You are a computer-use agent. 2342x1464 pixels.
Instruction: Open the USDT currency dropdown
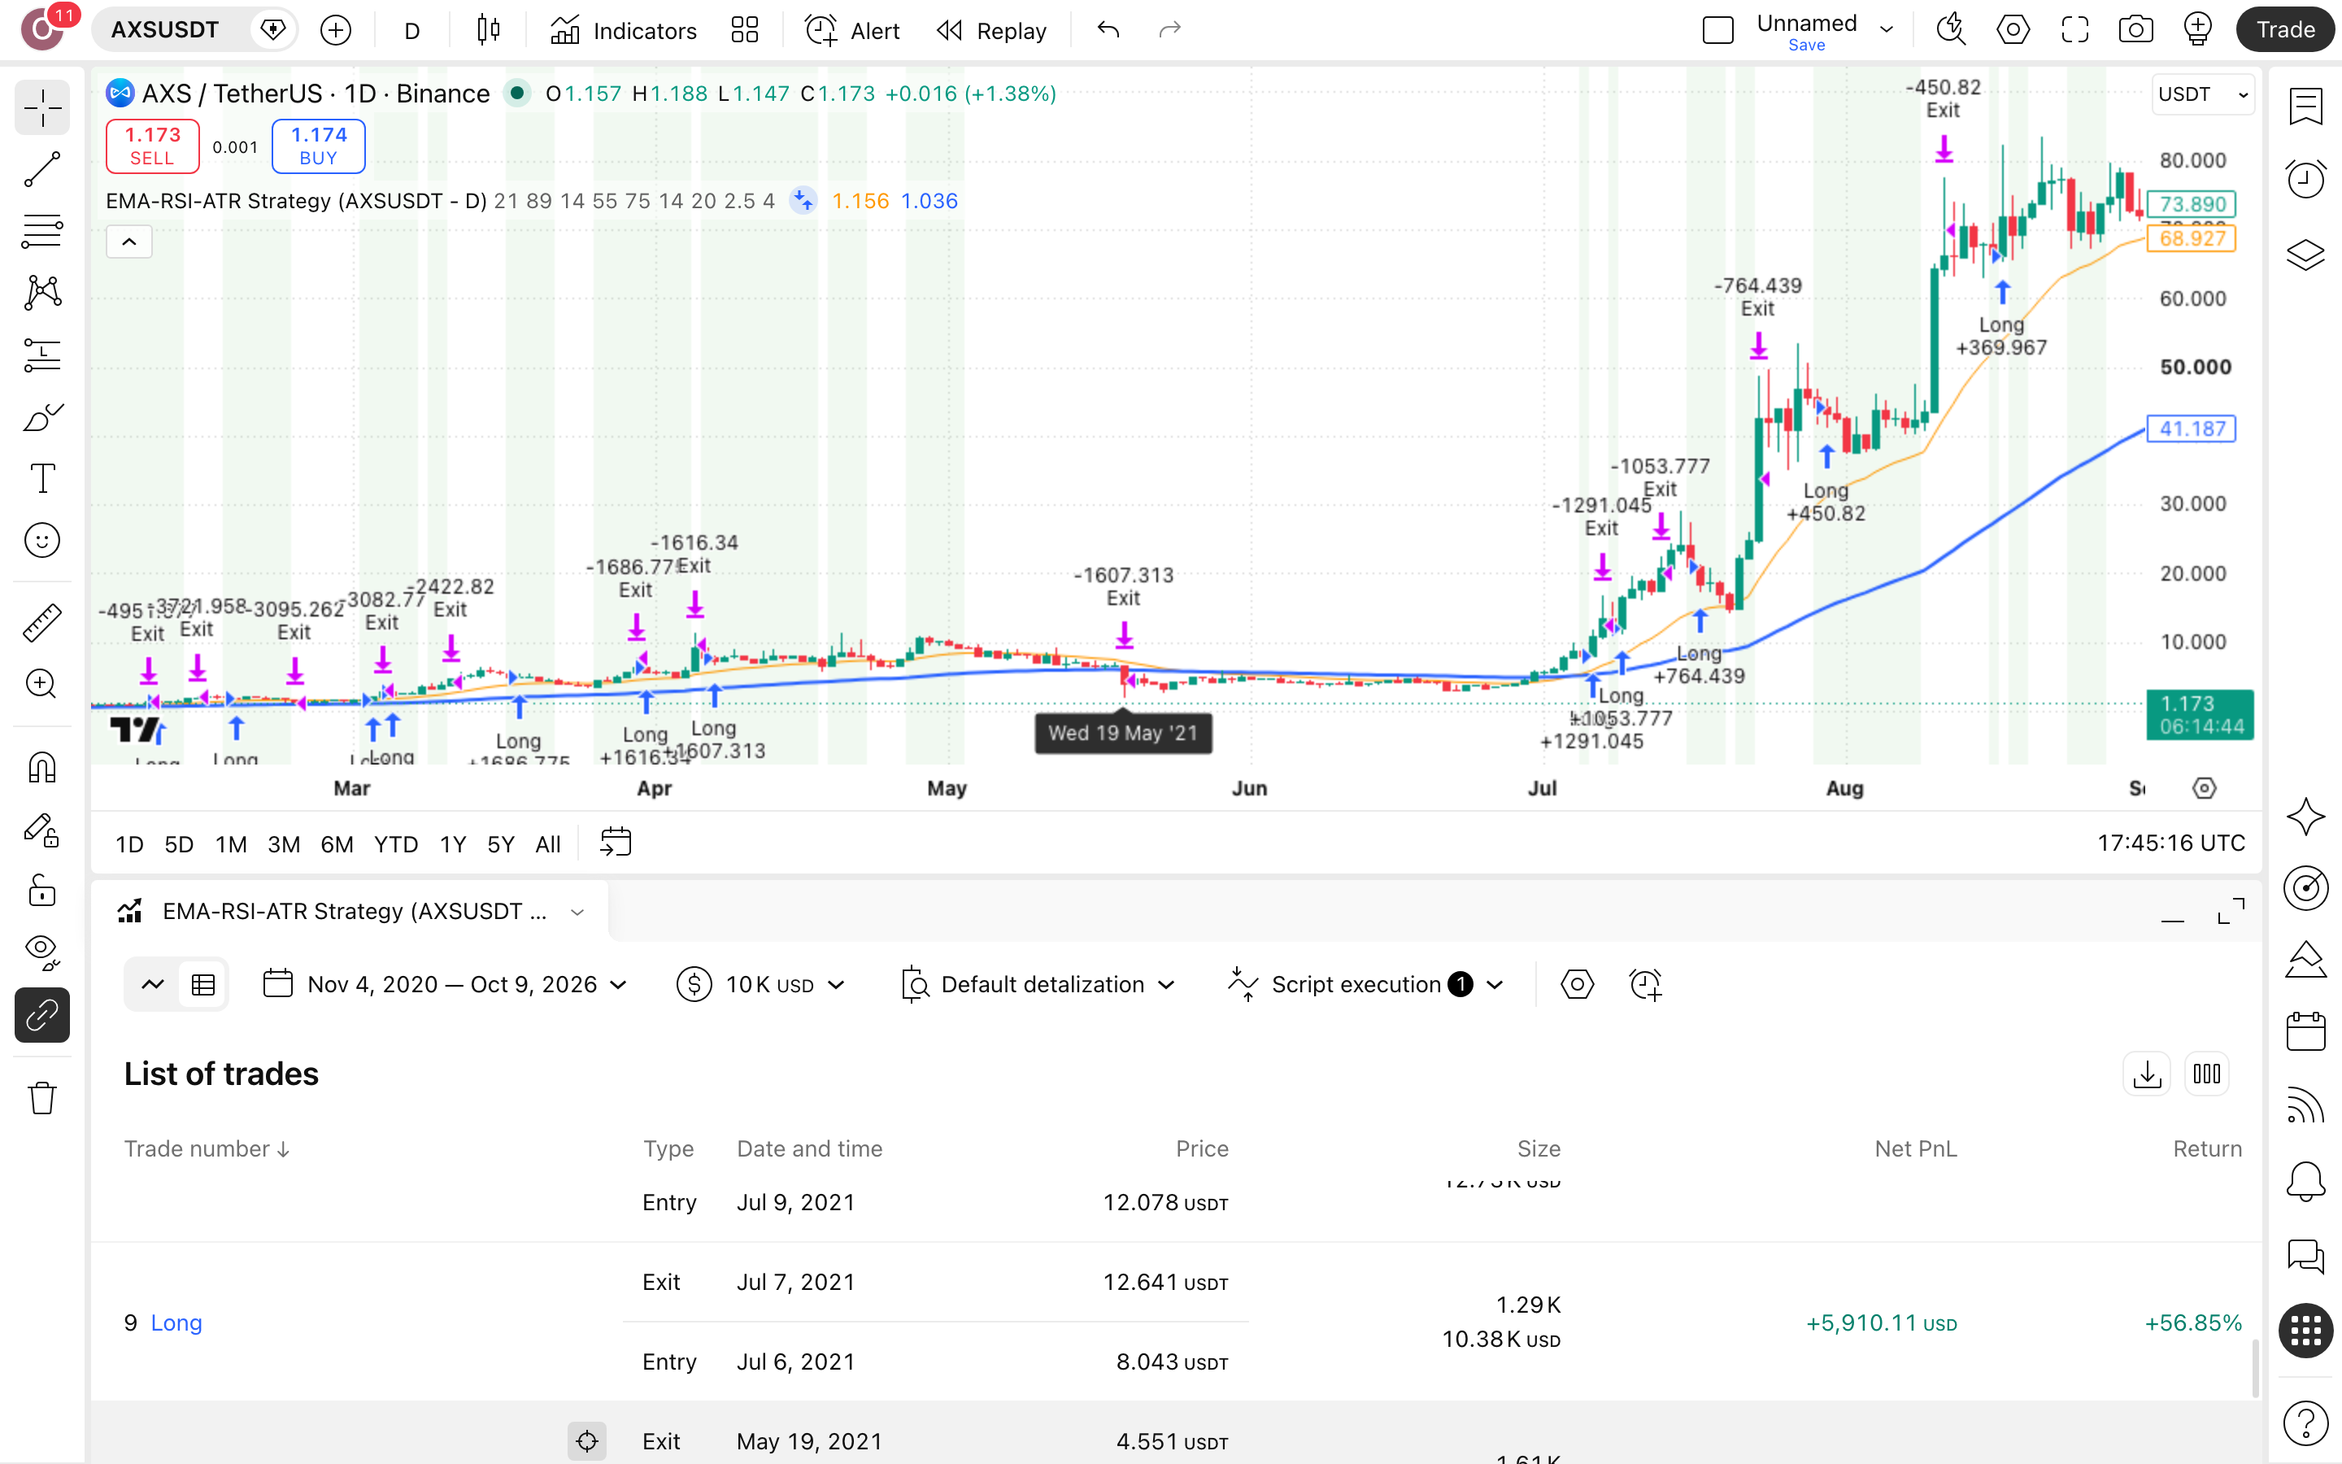2203,94
